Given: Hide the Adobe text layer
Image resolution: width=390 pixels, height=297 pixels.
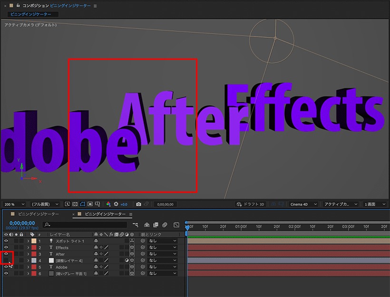Looking at the screenshot, I should point(6,267).
